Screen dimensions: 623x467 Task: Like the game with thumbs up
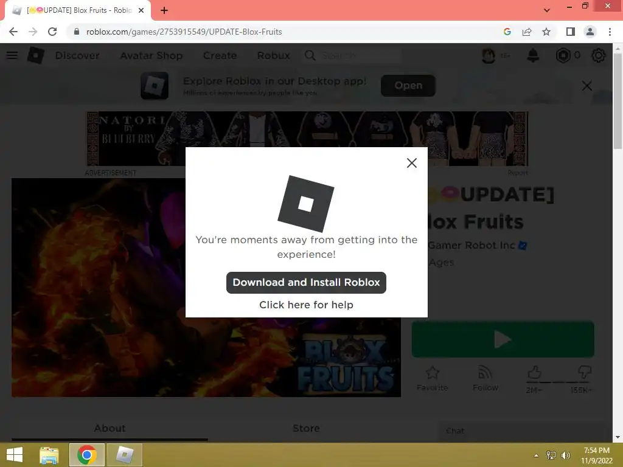[534, 373]
